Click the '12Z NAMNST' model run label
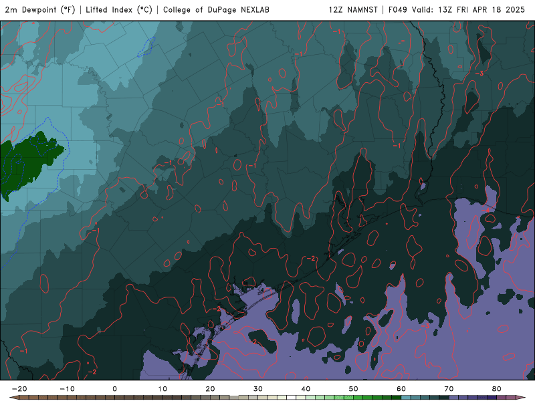Image resolution: width=535 pixels, height=401 pixels. coord(353,10)
